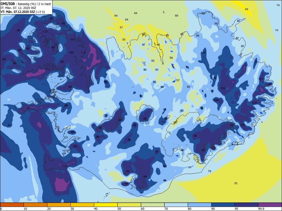
Task: Choose the pale blue 70–80 legend swatch
Action: coord(176,205)
